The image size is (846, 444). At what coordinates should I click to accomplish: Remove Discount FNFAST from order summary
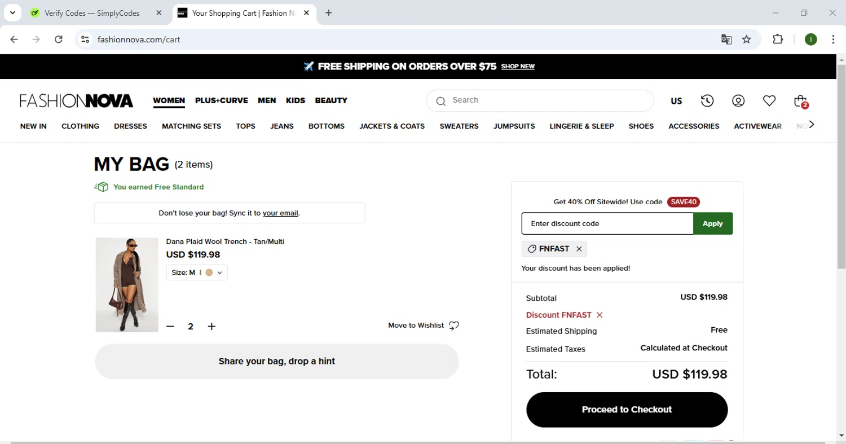pos(600,315)
